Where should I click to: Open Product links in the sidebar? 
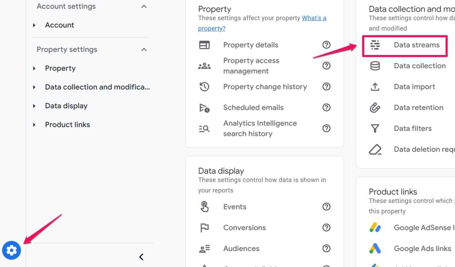(68, 125)
